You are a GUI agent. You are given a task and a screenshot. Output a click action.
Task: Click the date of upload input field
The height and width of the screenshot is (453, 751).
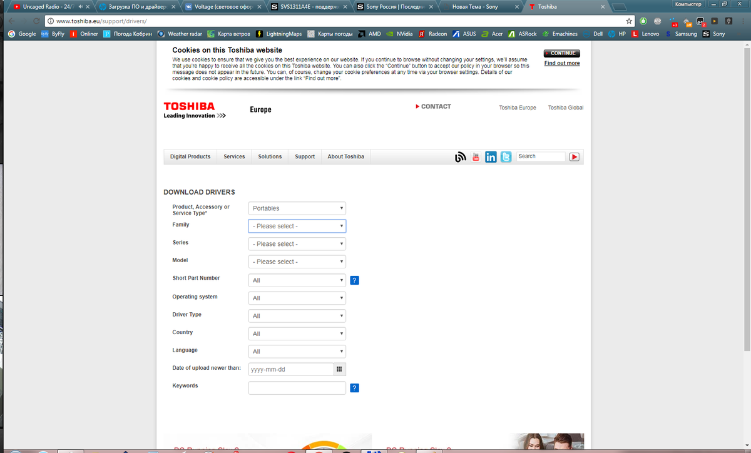pyautogui.click(x=290, y=369)
